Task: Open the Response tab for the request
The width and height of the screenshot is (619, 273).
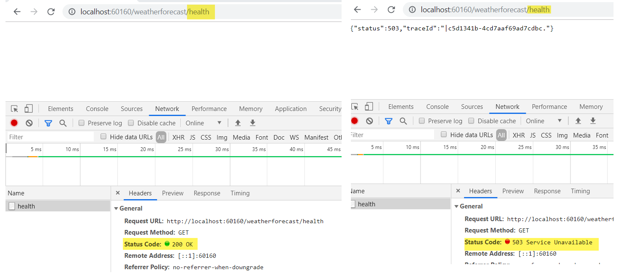Action: (207, 193)
